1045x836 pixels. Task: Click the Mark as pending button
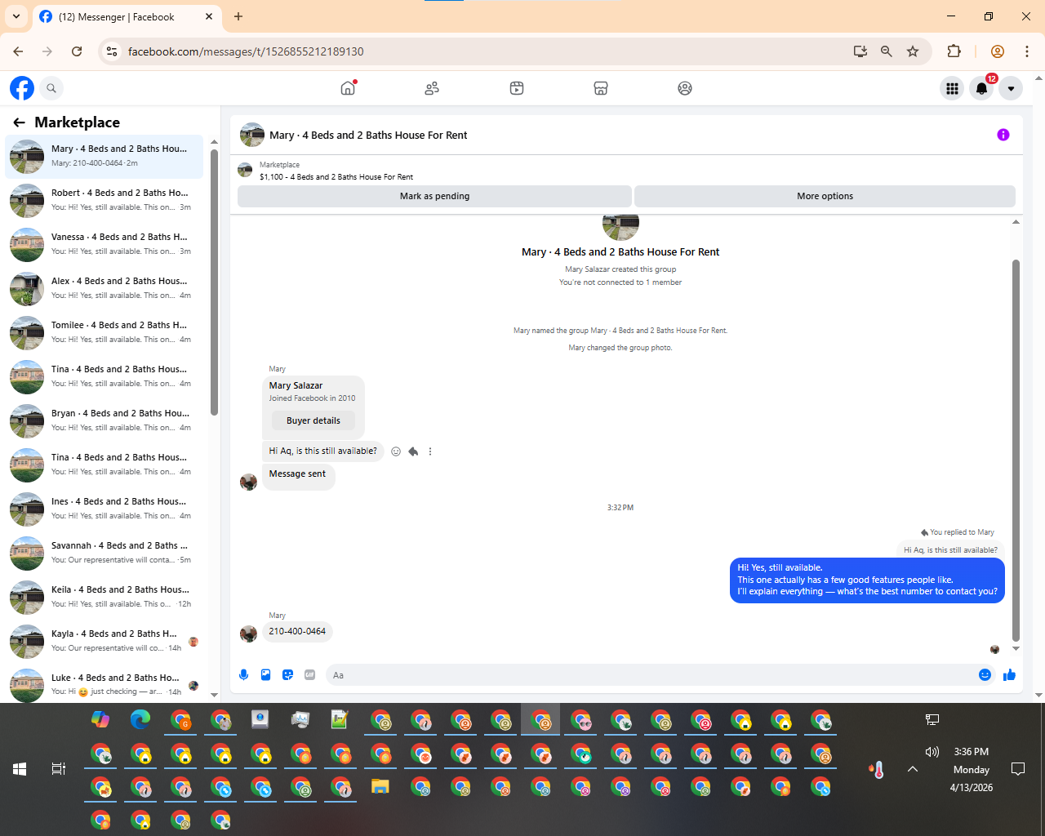(434, 196)
